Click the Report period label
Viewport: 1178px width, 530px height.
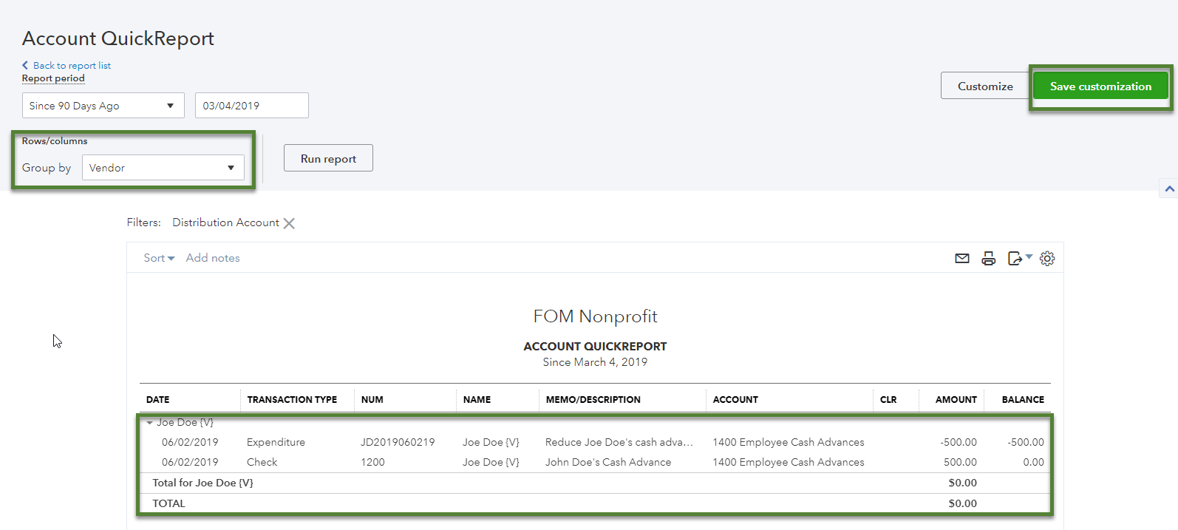[53, 78]
